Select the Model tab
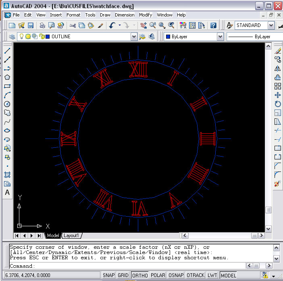Screen dimensions: 283x281 [53, 236]
